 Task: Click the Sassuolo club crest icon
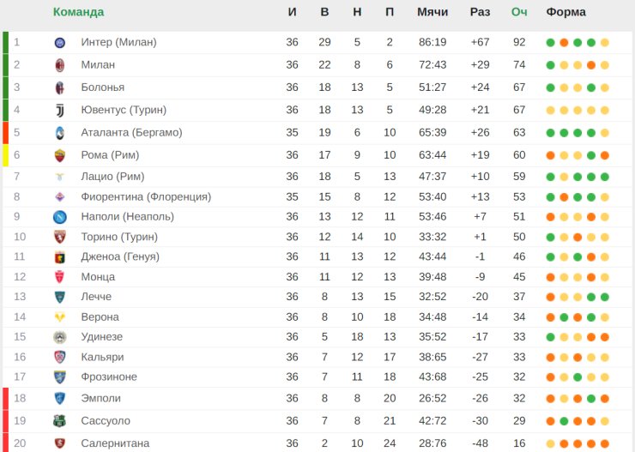click(x=60, y=421)
